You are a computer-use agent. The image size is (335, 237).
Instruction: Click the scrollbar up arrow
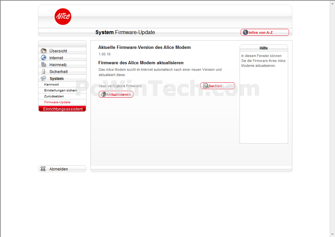pyautogui.click(x=333, y=3)
